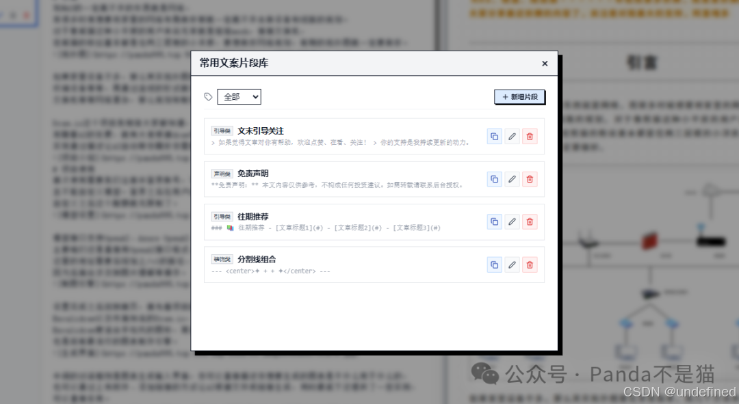The width and height of the screenshot is (739, 404).
Task: Select the 引导类 tag on 文末引导关注
Action: [222, 130]
